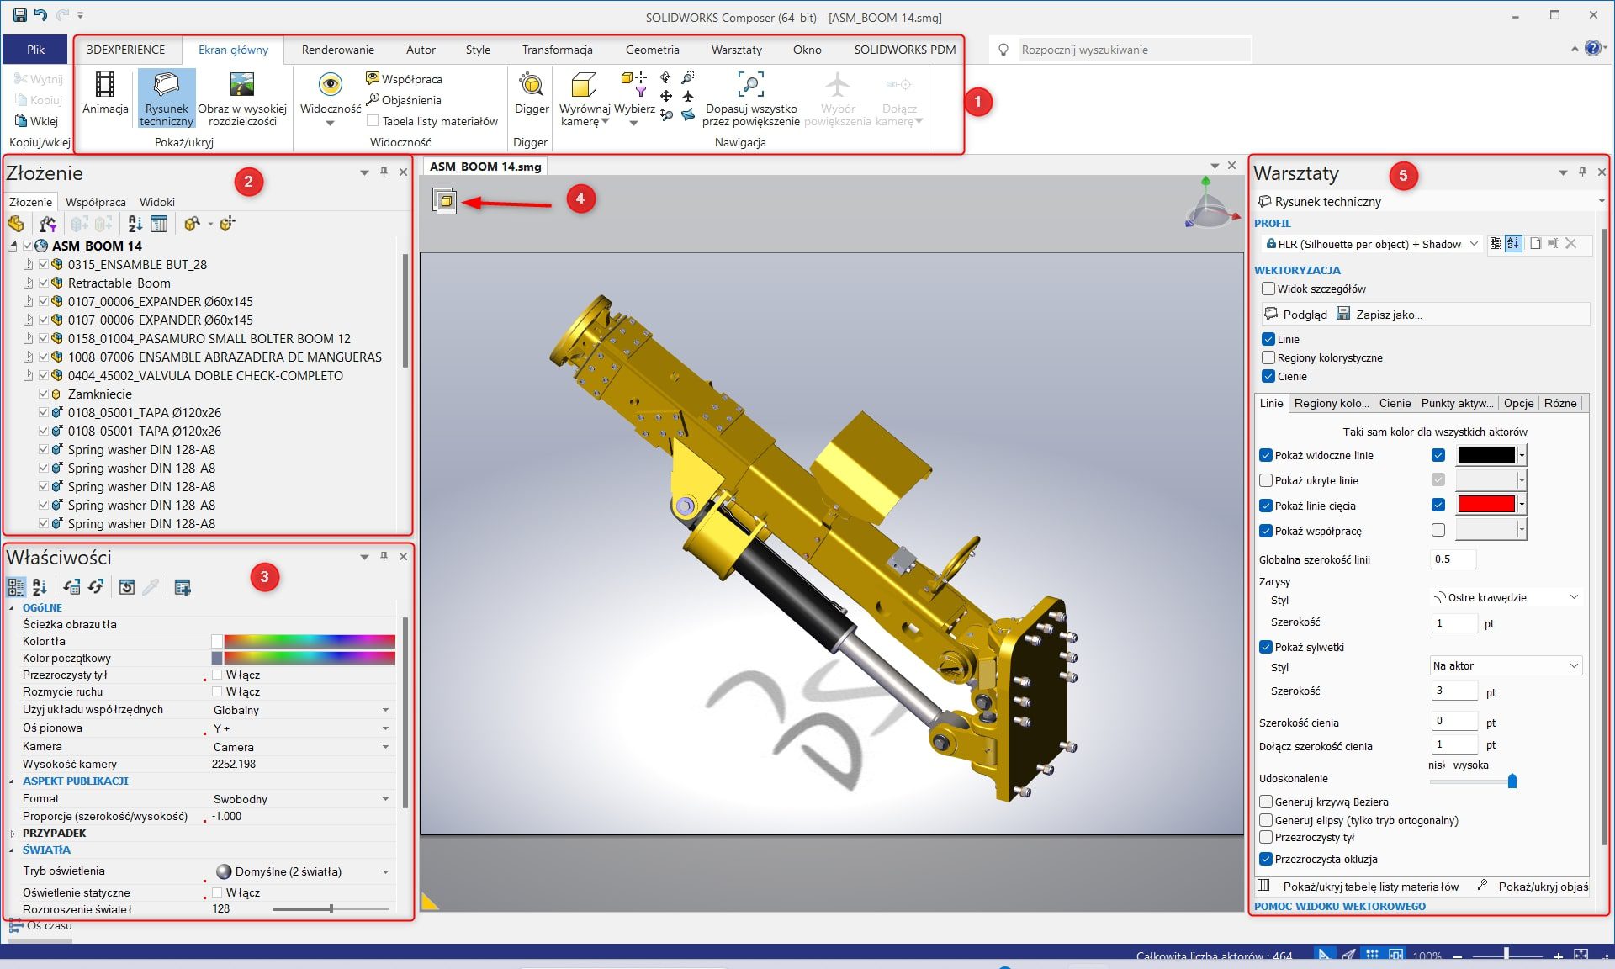
Task: Click the column configuration icon in Złożenie
Action: tap(159, 224)
